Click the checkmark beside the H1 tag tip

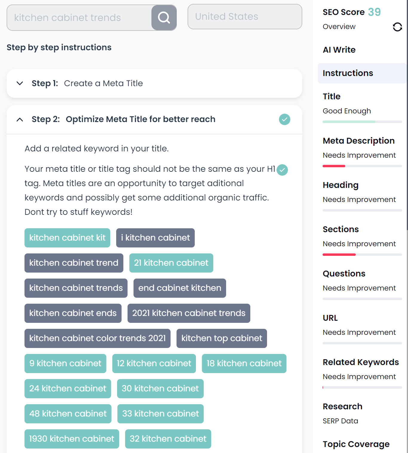tap(282, 170)
